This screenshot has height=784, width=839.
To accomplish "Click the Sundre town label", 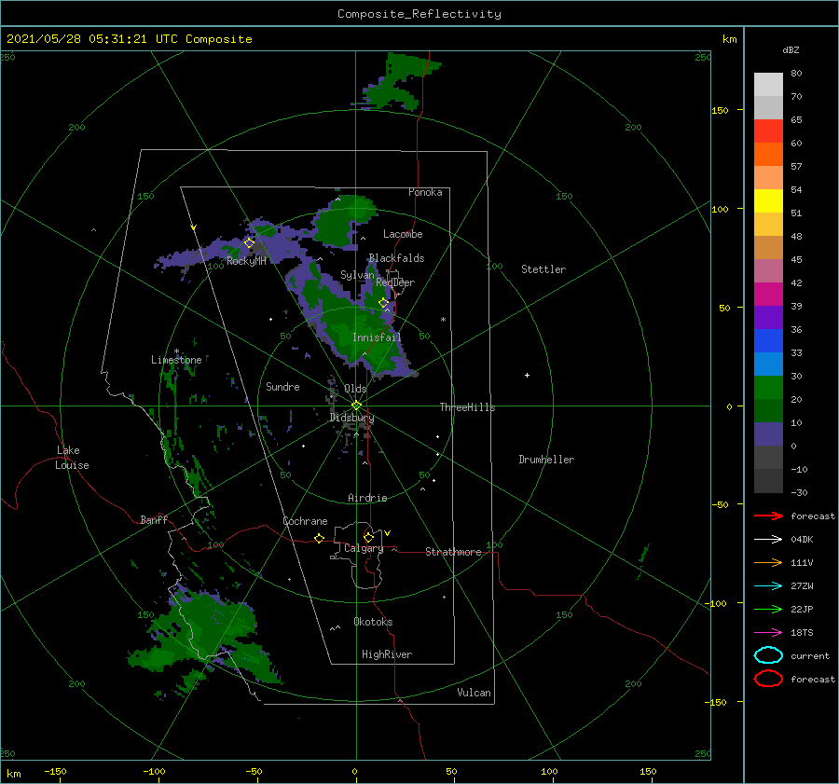I will click(x=282, y=386).
